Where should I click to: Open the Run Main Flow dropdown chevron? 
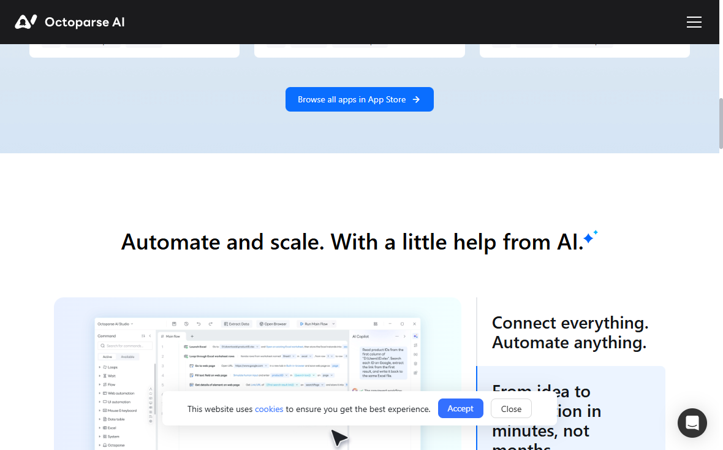point(333,324)
